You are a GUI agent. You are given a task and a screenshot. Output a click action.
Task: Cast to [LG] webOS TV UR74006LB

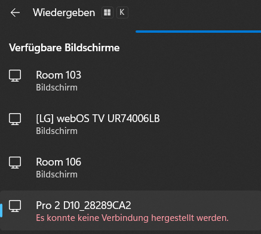[130, 125]
